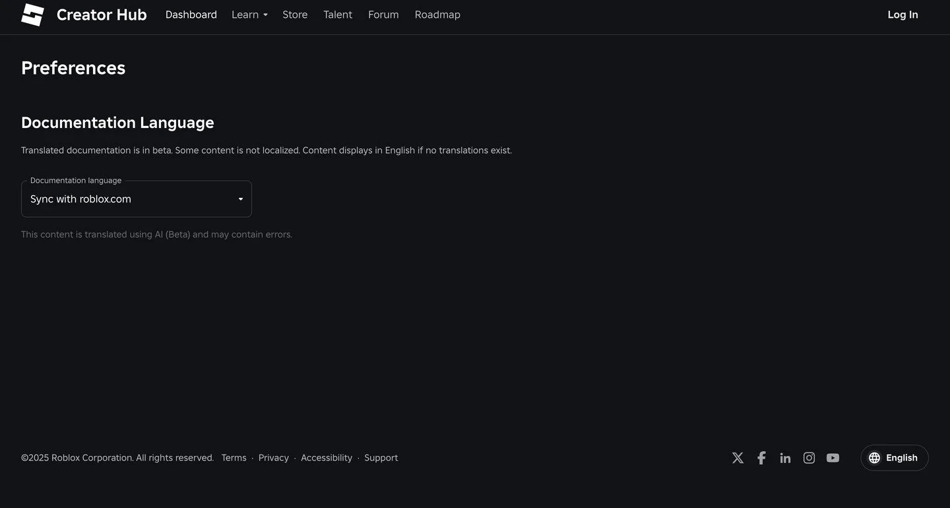Image resolution: width=950 pixels, height=508 pixels.
Task: Open the Store nav item
Action: tap(295, 15)
